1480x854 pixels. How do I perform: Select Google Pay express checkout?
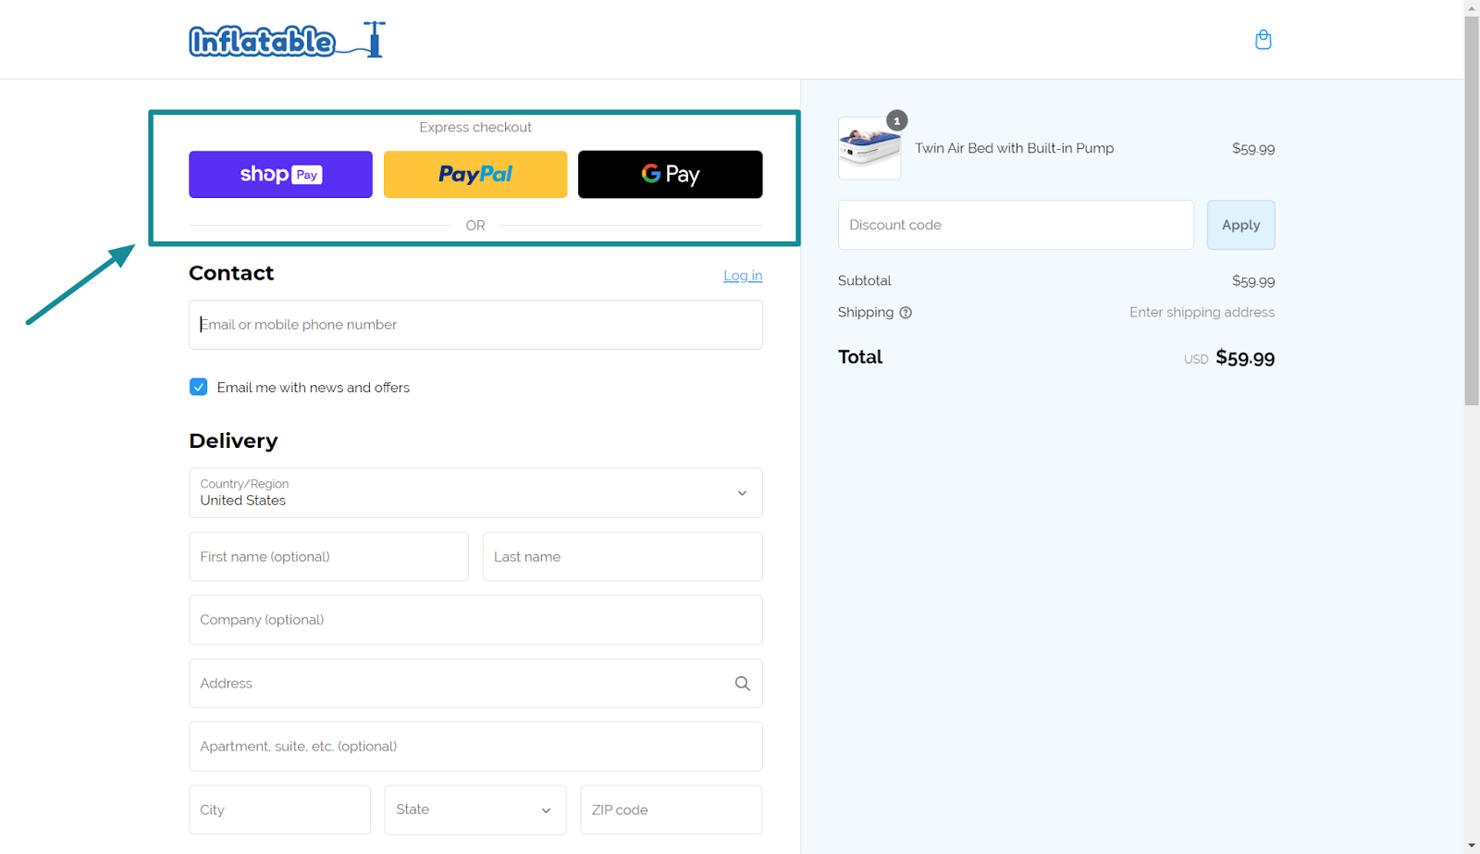(x=669, y=174)
